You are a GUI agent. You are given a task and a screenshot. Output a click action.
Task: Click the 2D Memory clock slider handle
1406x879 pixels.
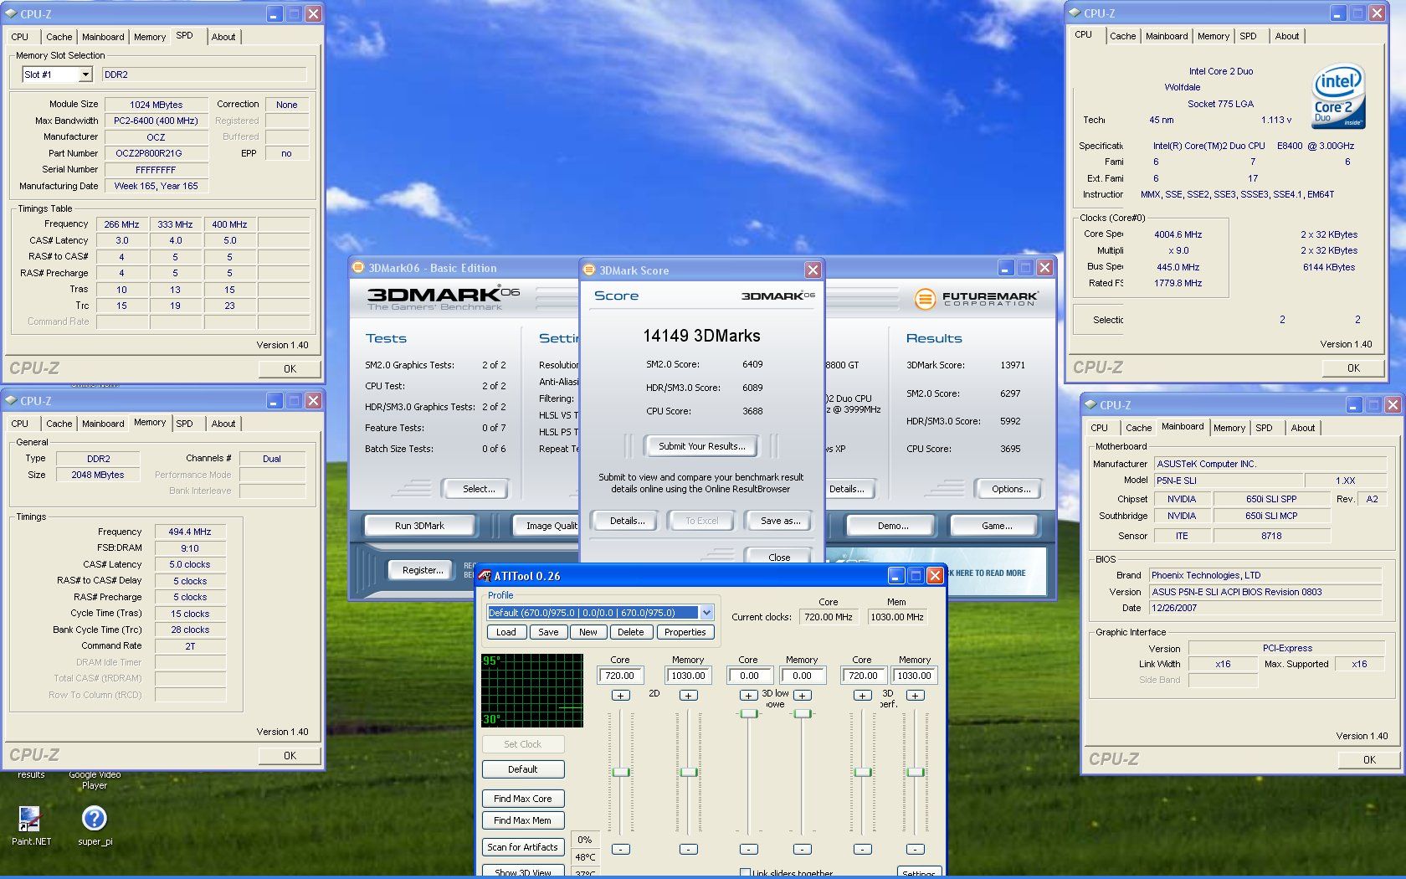[x=688, y=772]
